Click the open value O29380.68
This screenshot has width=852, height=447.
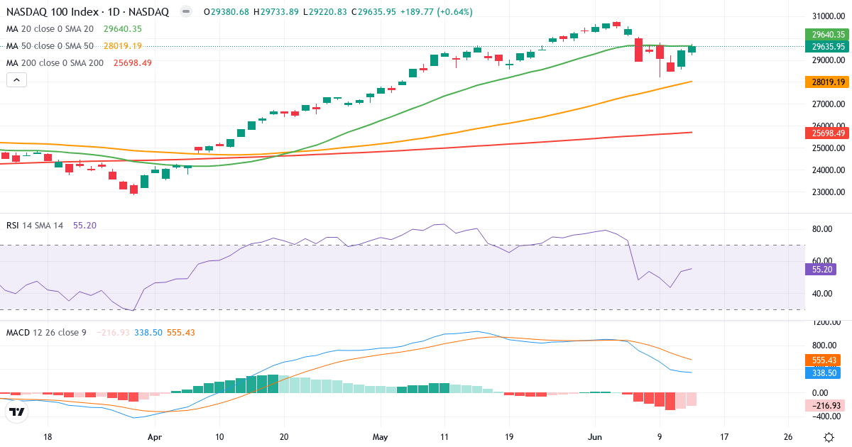click(226, 12)
